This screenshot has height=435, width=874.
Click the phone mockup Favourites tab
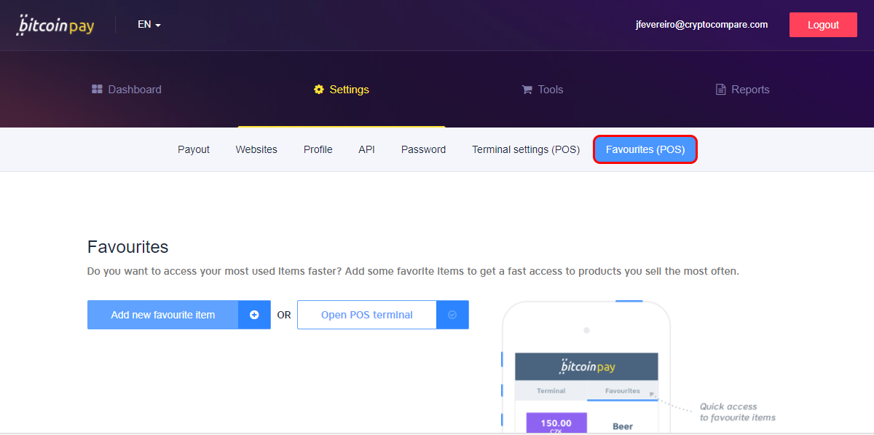pyautogui.click(x=622, y=391)
